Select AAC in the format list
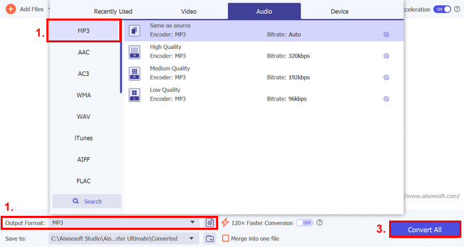Image resolution: width=464 pixels, height=247 pixels. tap(84, 52)
